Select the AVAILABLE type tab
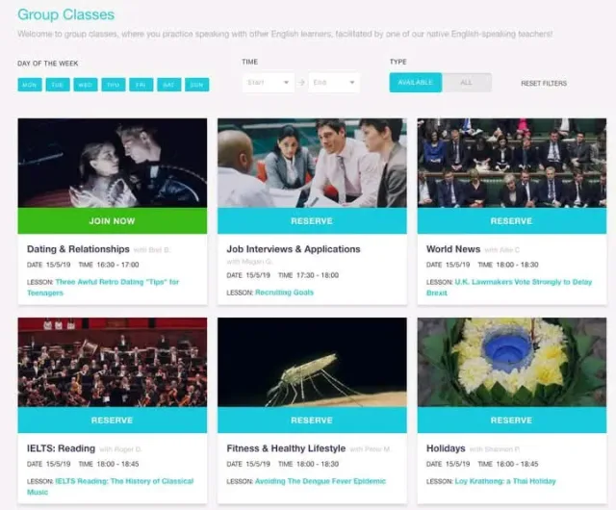616x510 pixels. [415, 83]
